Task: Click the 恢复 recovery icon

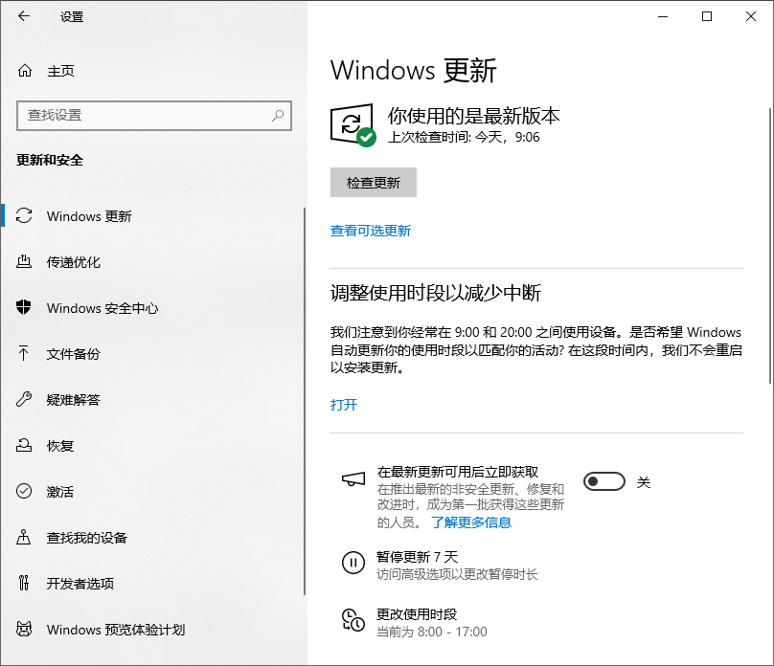Action: [x=24, y=445]
